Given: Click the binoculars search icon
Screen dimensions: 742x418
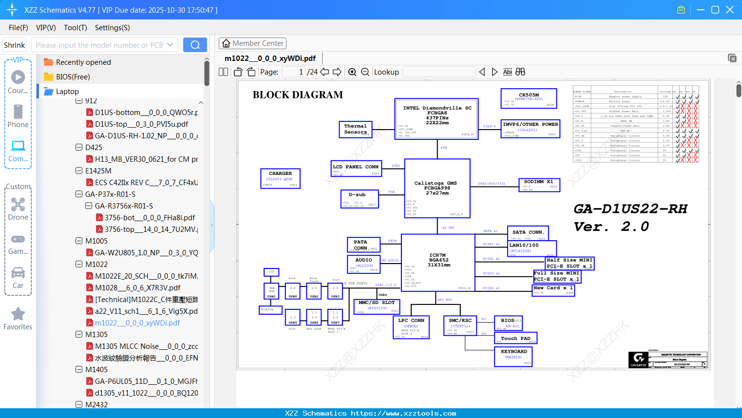Looking at the screenshot, I should 520,72.
